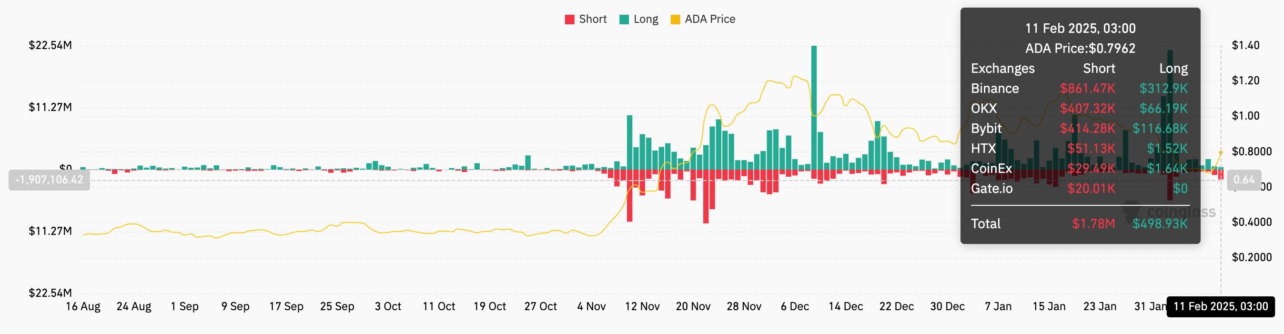Image resolution: width=1284 pixels, height=334 pixels.
Task: Click the Binance row in the tooltip
Action: pyautogui.click(x=1079, y=89)
